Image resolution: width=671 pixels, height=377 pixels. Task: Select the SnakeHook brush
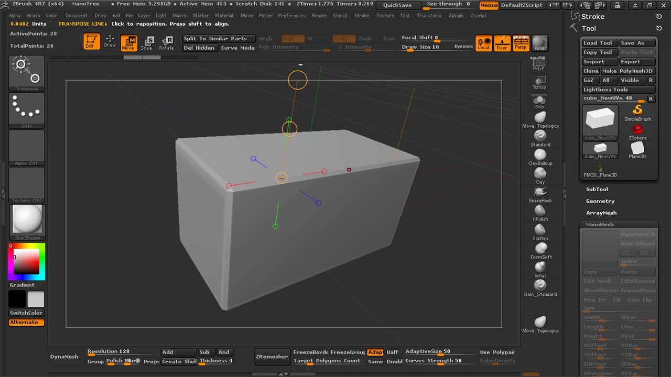[540, 194]
